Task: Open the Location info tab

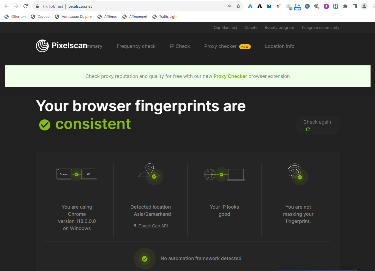Action: (x=280, y=46)
